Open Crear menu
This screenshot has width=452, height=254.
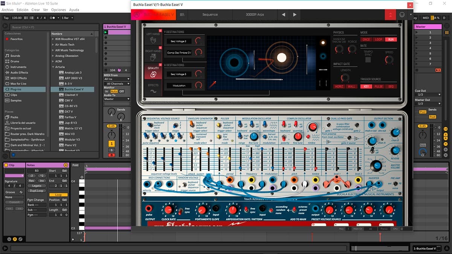pos(36,10)
